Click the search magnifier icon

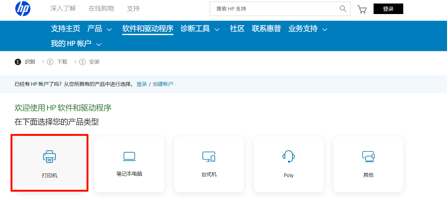coord(343,9)
